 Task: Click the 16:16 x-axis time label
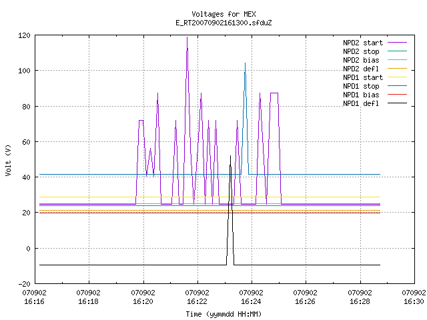tap(34, 301)
